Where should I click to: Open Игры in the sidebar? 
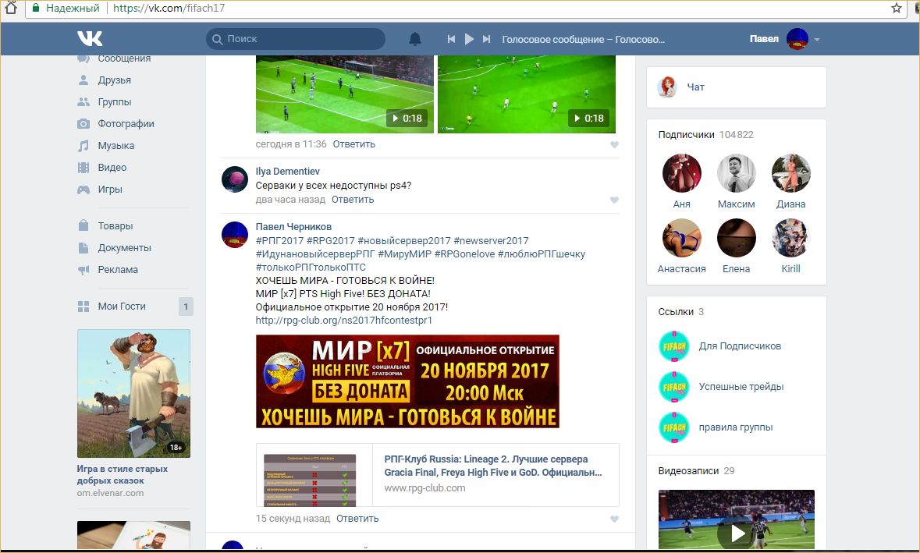[110, 190]
